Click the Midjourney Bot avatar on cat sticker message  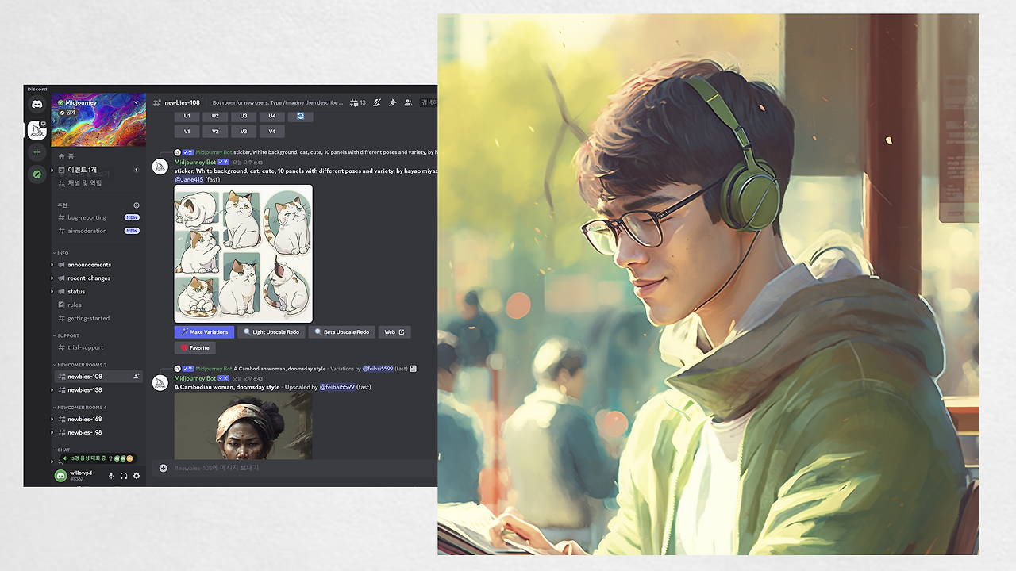(160, 167)
